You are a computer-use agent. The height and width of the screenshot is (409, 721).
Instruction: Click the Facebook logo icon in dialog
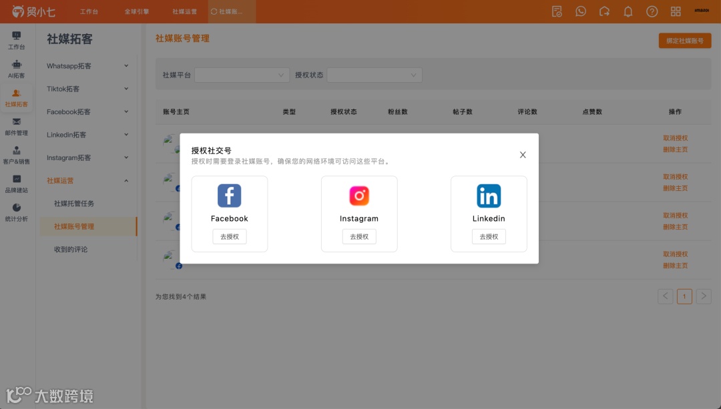(x=230, y=195)
